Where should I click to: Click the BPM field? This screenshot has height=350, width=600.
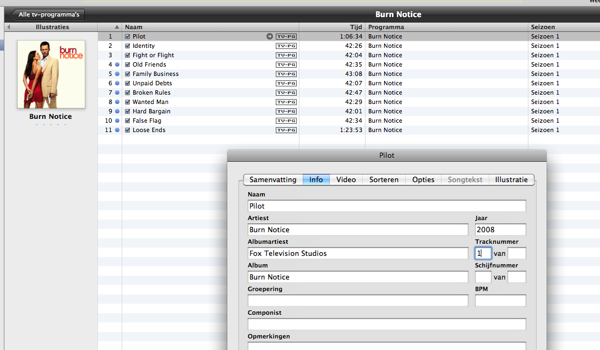pos(500,300)
